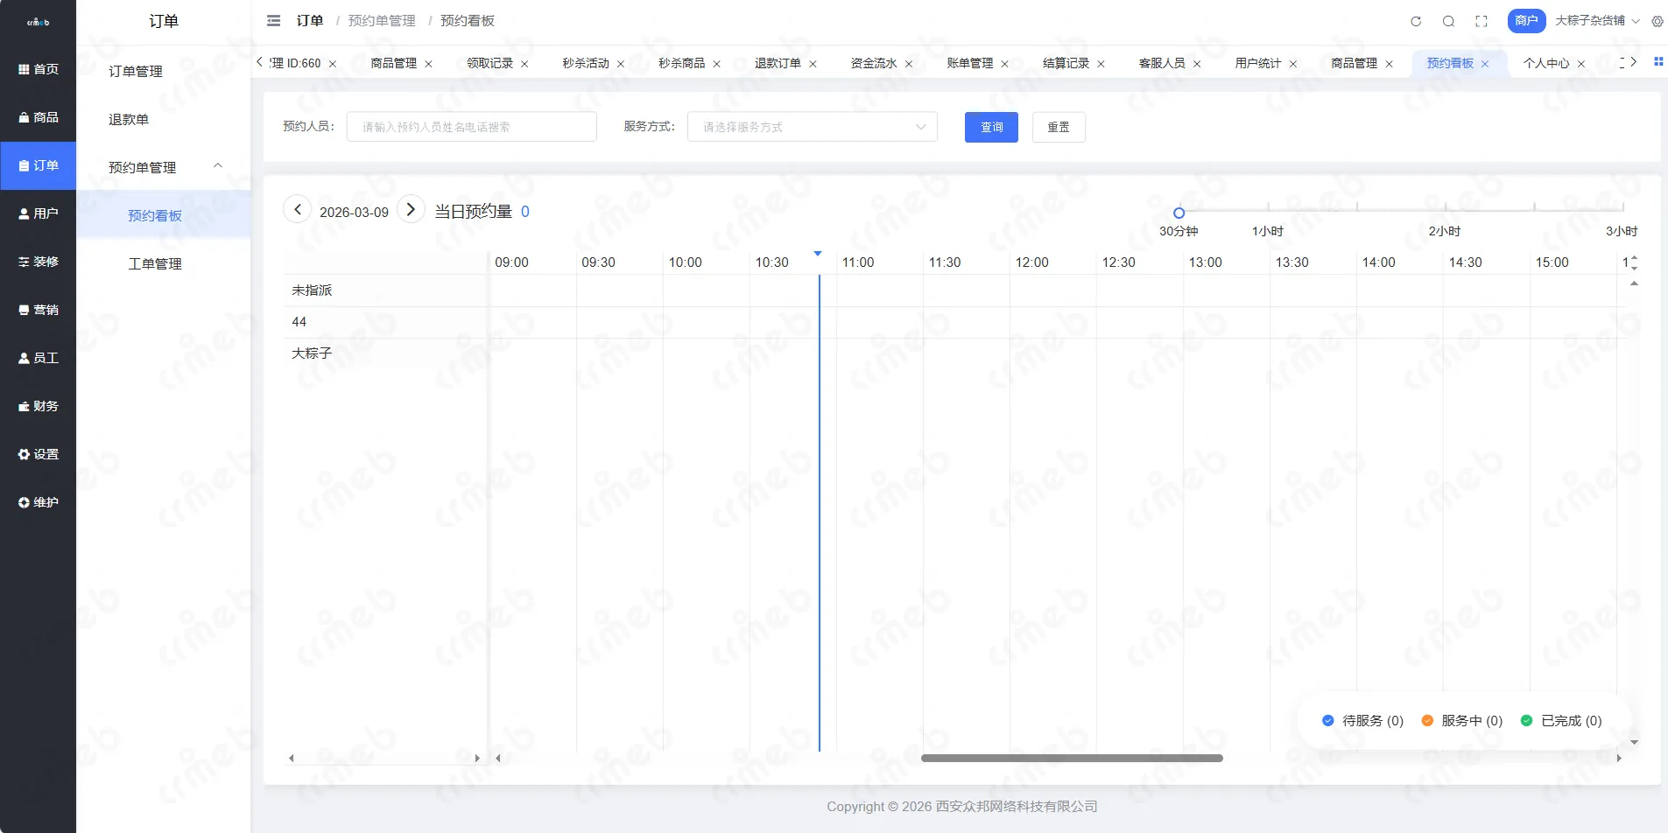Select the 订单 sidebar section
Image resolution: width=1668 pixels, height=833 pixels.
click(x=38, y=165)
